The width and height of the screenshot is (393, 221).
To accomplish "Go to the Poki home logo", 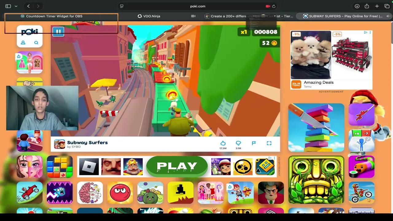I will [29, 32].
